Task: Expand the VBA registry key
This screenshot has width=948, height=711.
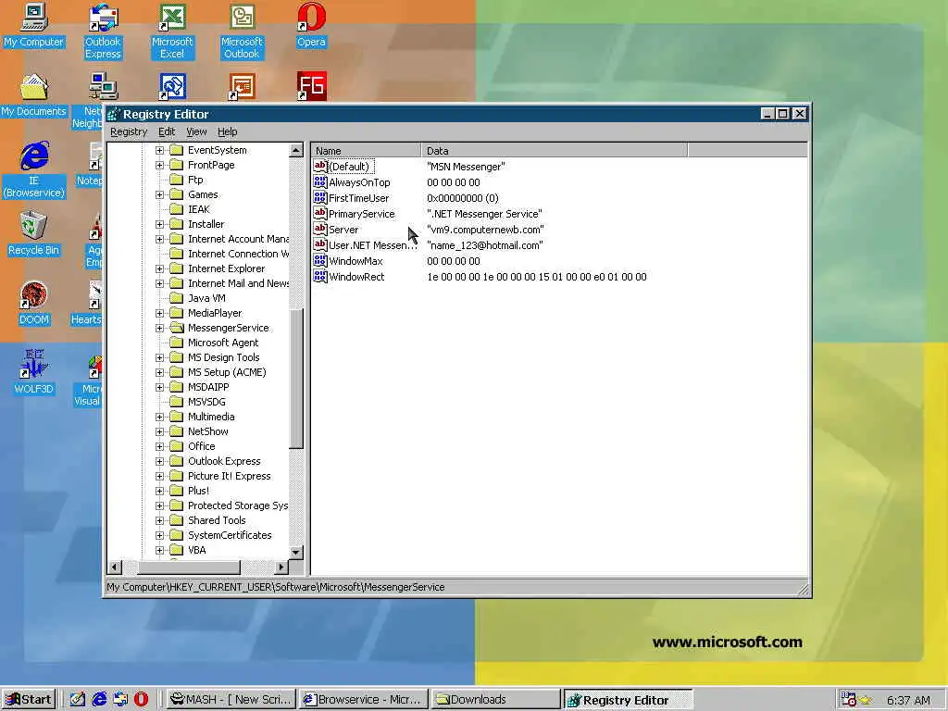Action: [x=159, y=550]
